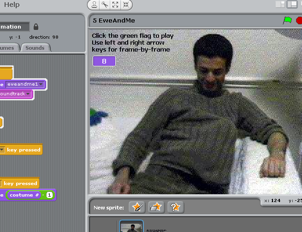Select the Shrink sprite tool
The height and width of the screenshot is (232, 302).
[126, 5]
